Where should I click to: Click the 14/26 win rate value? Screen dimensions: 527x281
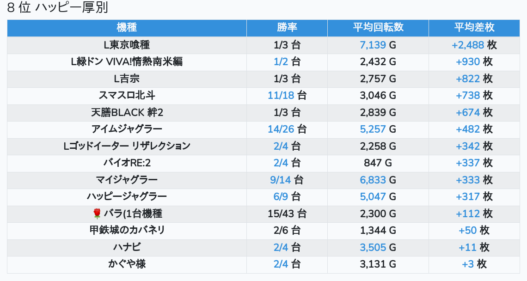(x=281, y=129)
